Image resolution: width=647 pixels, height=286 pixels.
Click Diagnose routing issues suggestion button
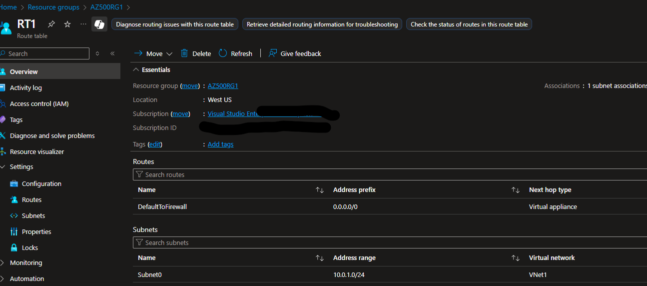pyautogui.click(x=175, y=24)
